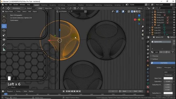Pick the Rotate tool
Viewport: 176px width, 99px height.
tap(4, 31)
